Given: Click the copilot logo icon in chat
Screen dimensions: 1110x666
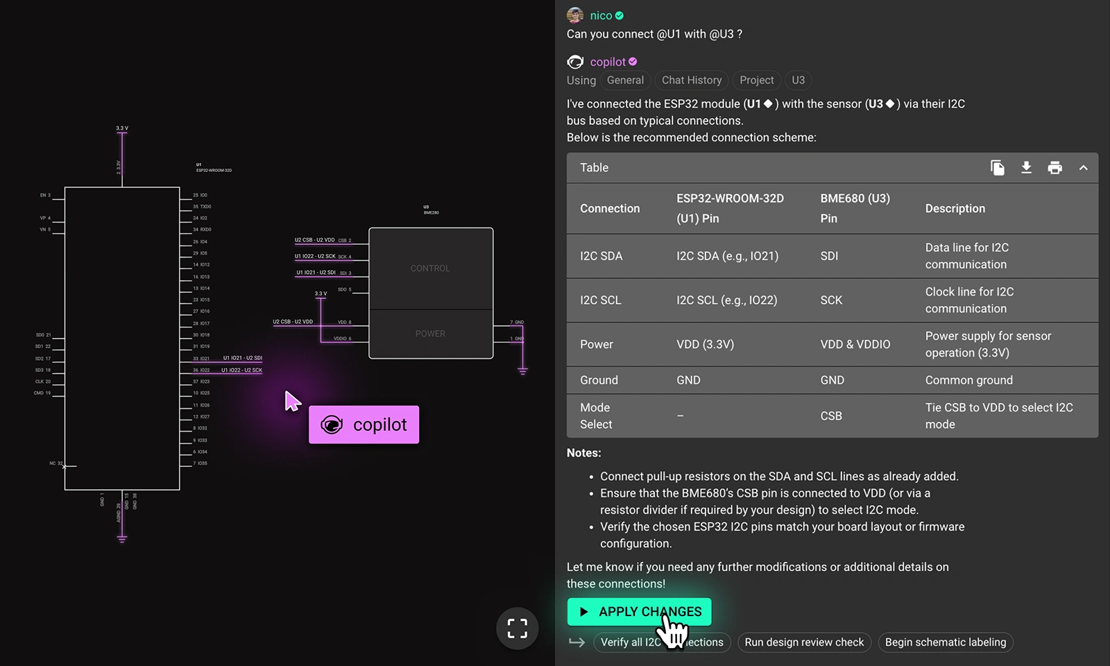Looking at the screenshot, I should 575,62.
